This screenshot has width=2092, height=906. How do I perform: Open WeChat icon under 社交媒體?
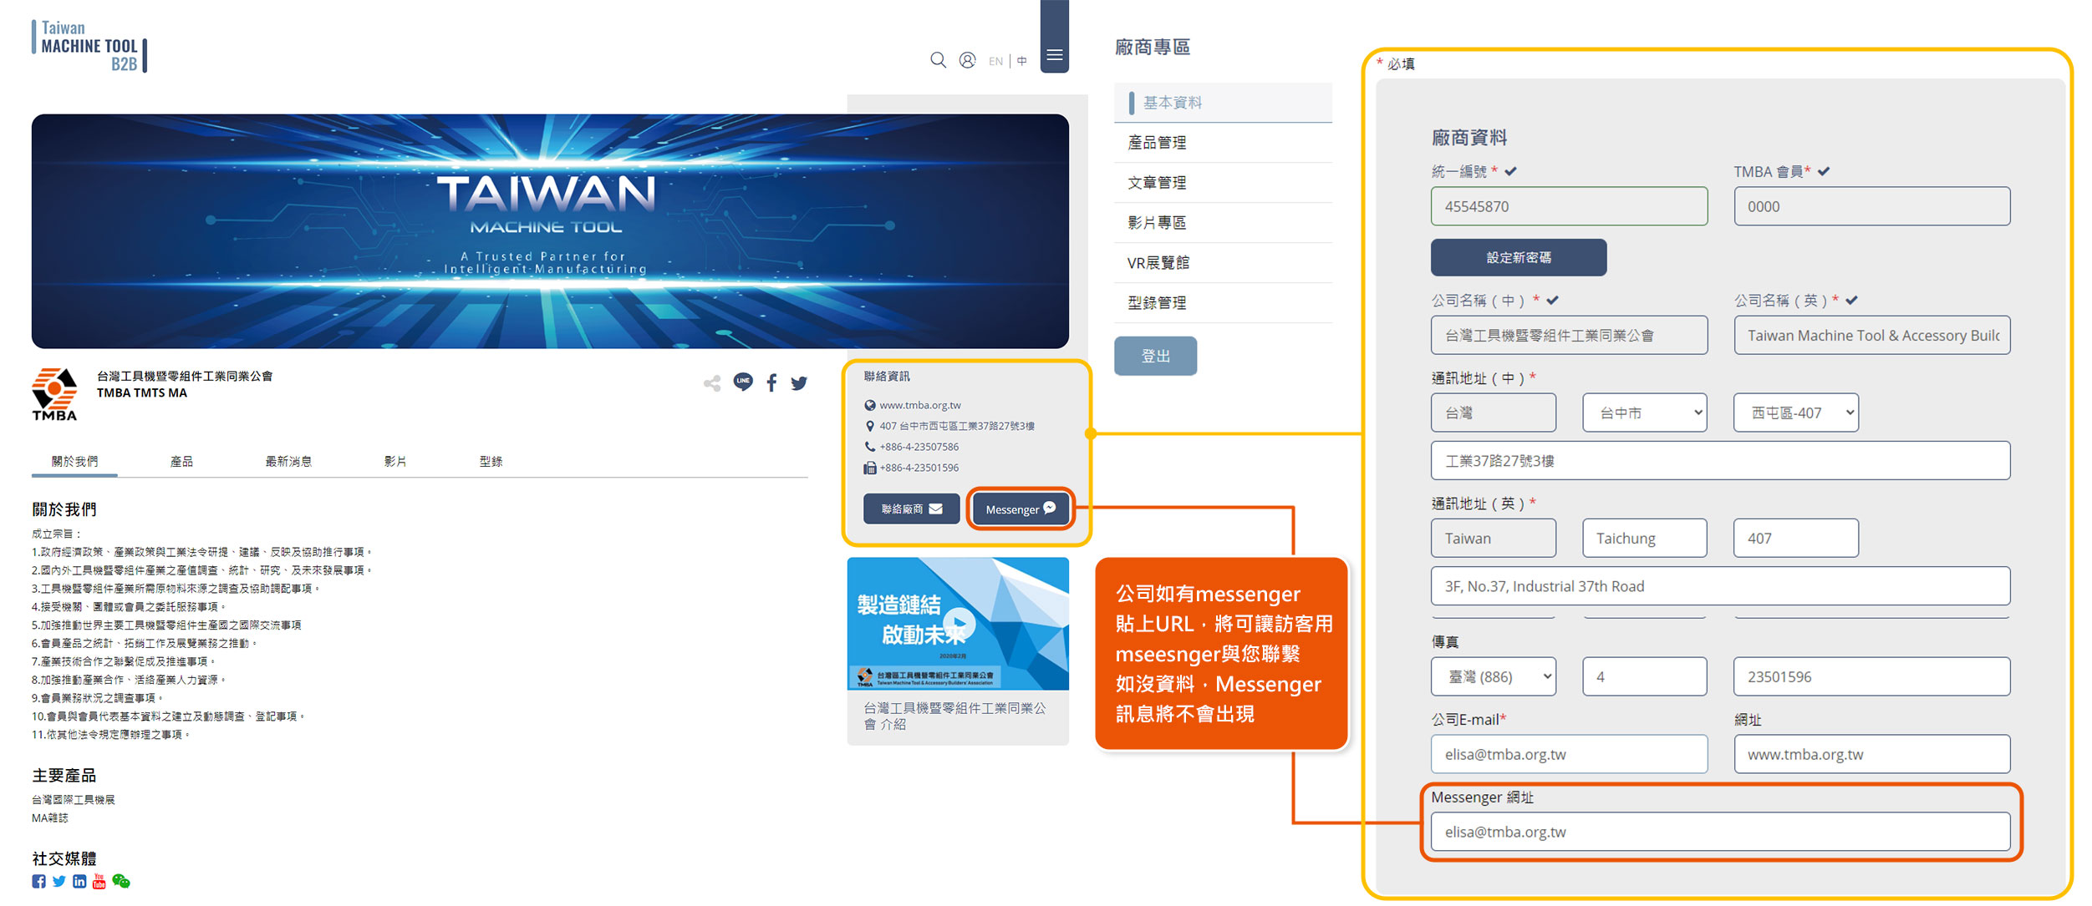pos(121,881)
